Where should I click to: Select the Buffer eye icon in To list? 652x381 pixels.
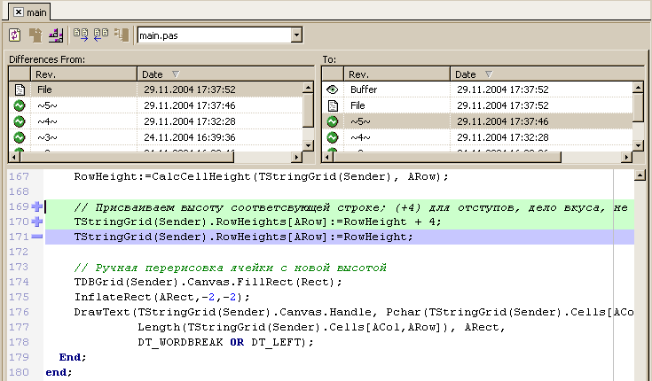(333, 89)
